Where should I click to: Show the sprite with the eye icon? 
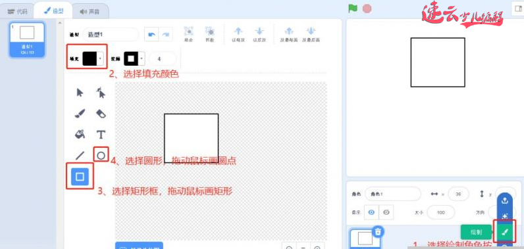372,212
